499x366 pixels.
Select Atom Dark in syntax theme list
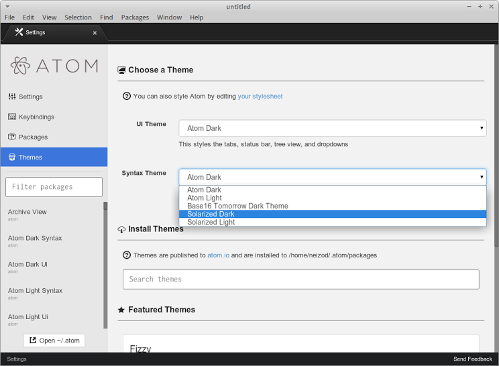click(333, 190)
